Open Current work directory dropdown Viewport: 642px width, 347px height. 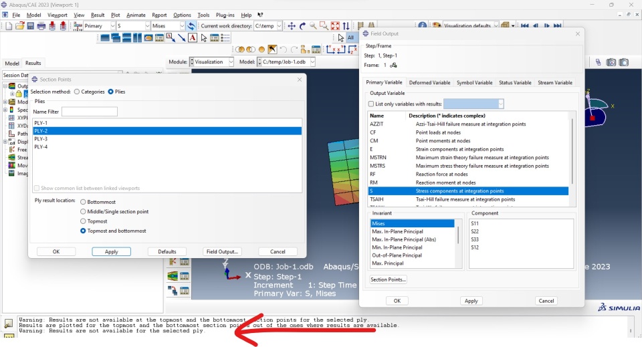pos(280,26)
